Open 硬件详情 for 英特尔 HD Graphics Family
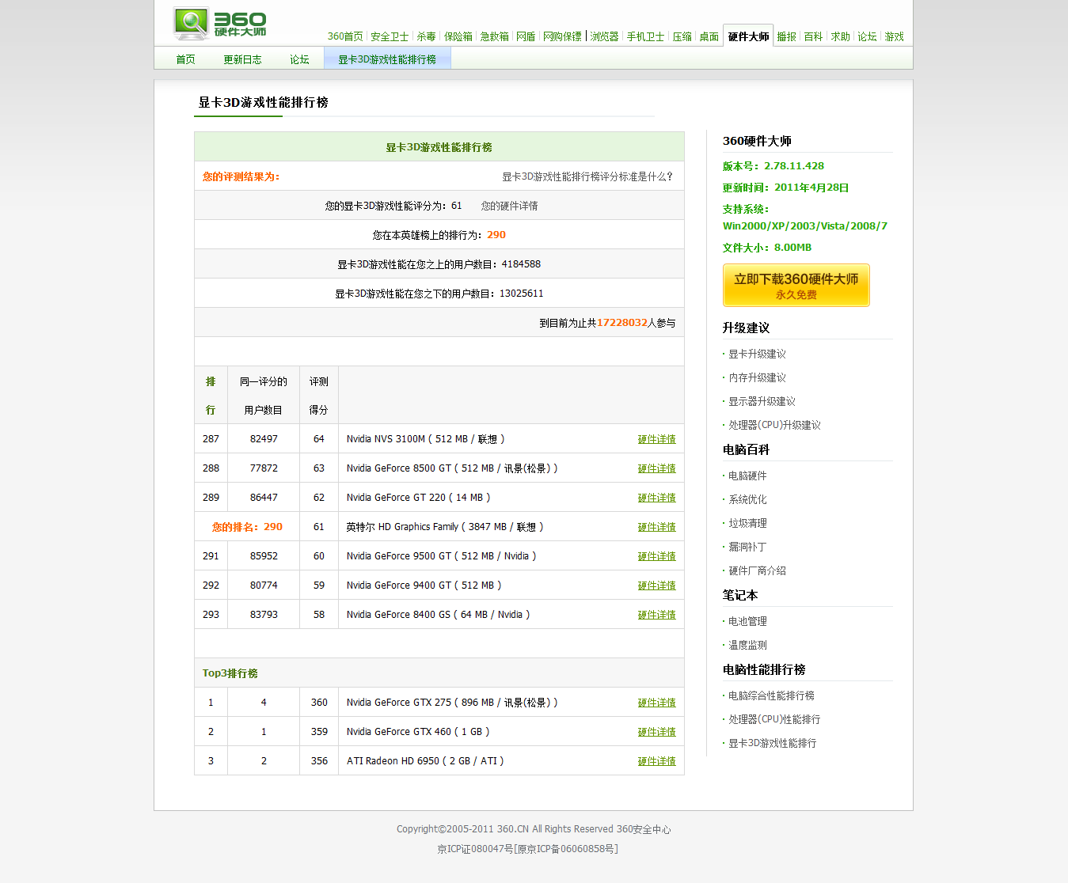 (x=657, y=527)
